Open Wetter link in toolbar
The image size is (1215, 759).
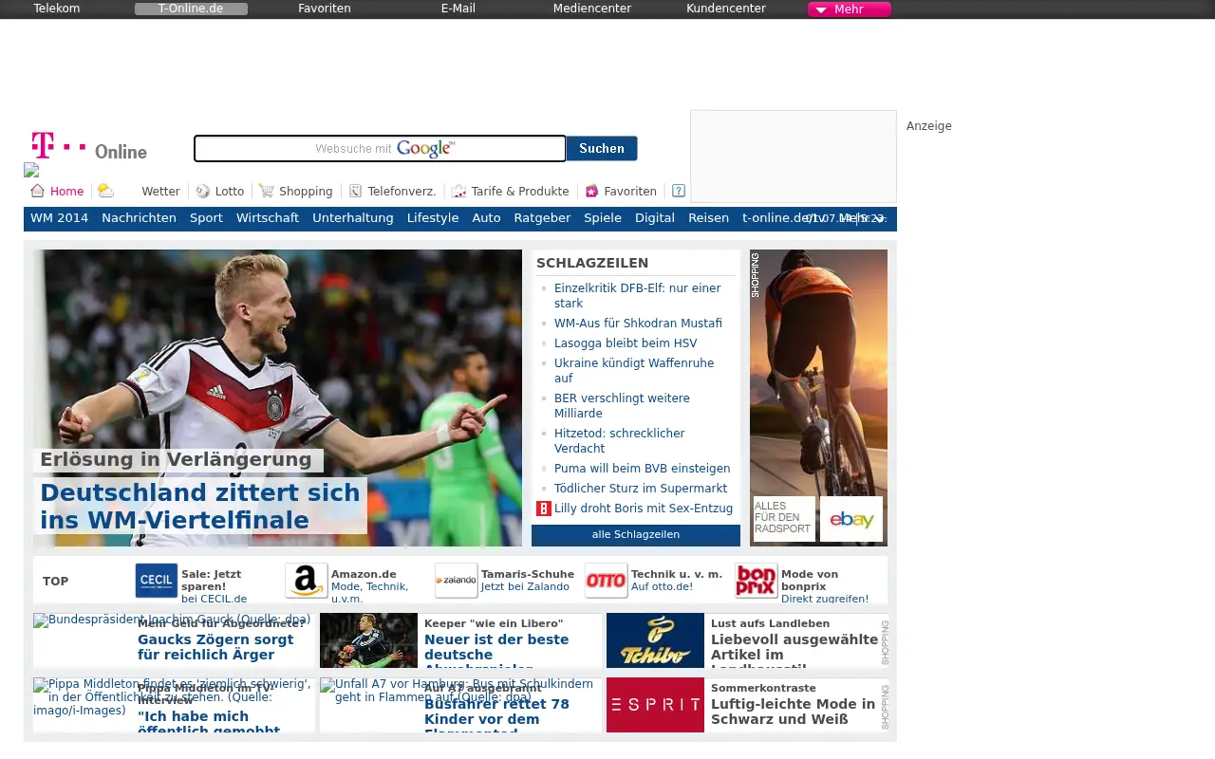160,192
